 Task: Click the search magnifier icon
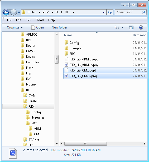click(143, 12)
